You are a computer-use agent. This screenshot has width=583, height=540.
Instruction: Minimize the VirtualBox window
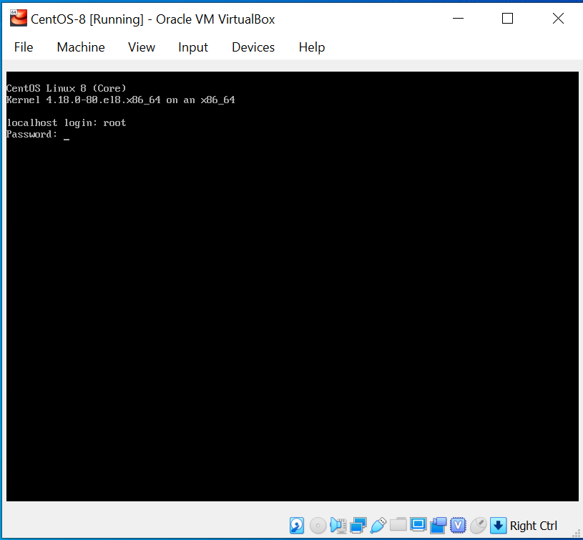458,18
